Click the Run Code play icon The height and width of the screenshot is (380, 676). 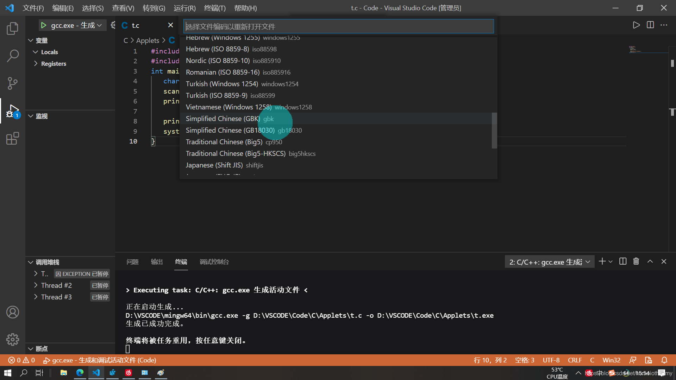pos(636,25)
